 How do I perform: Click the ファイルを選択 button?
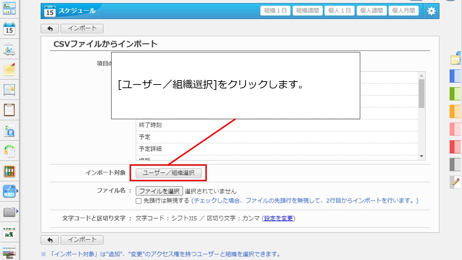point(159,191)
